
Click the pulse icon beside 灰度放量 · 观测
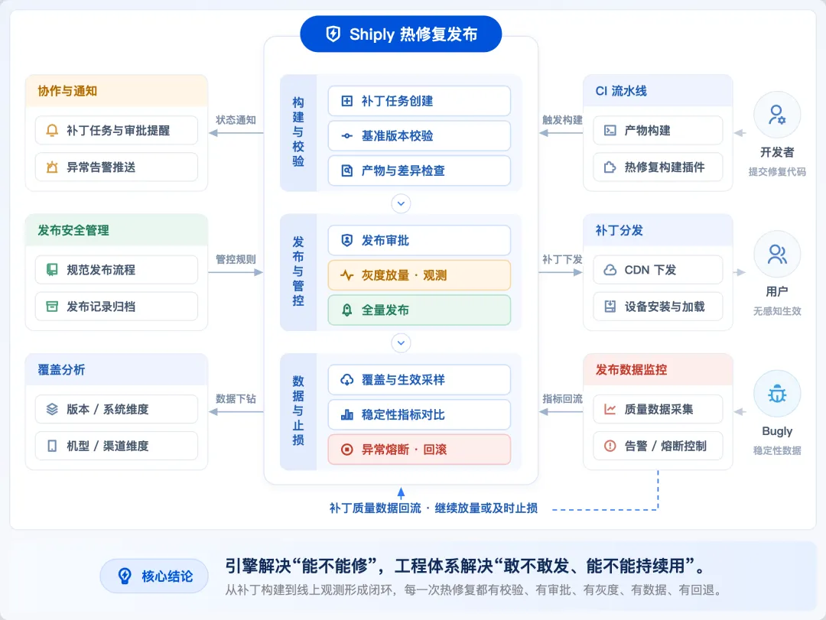(x=346, y=275)
